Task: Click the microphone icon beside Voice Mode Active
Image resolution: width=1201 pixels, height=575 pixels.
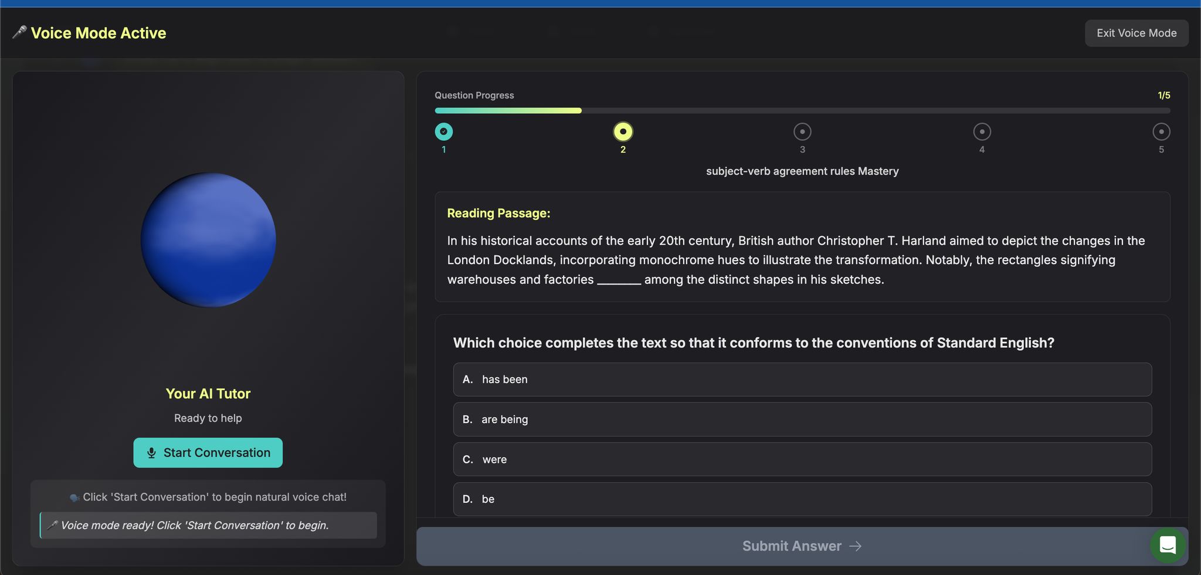Action: point(19,32)
